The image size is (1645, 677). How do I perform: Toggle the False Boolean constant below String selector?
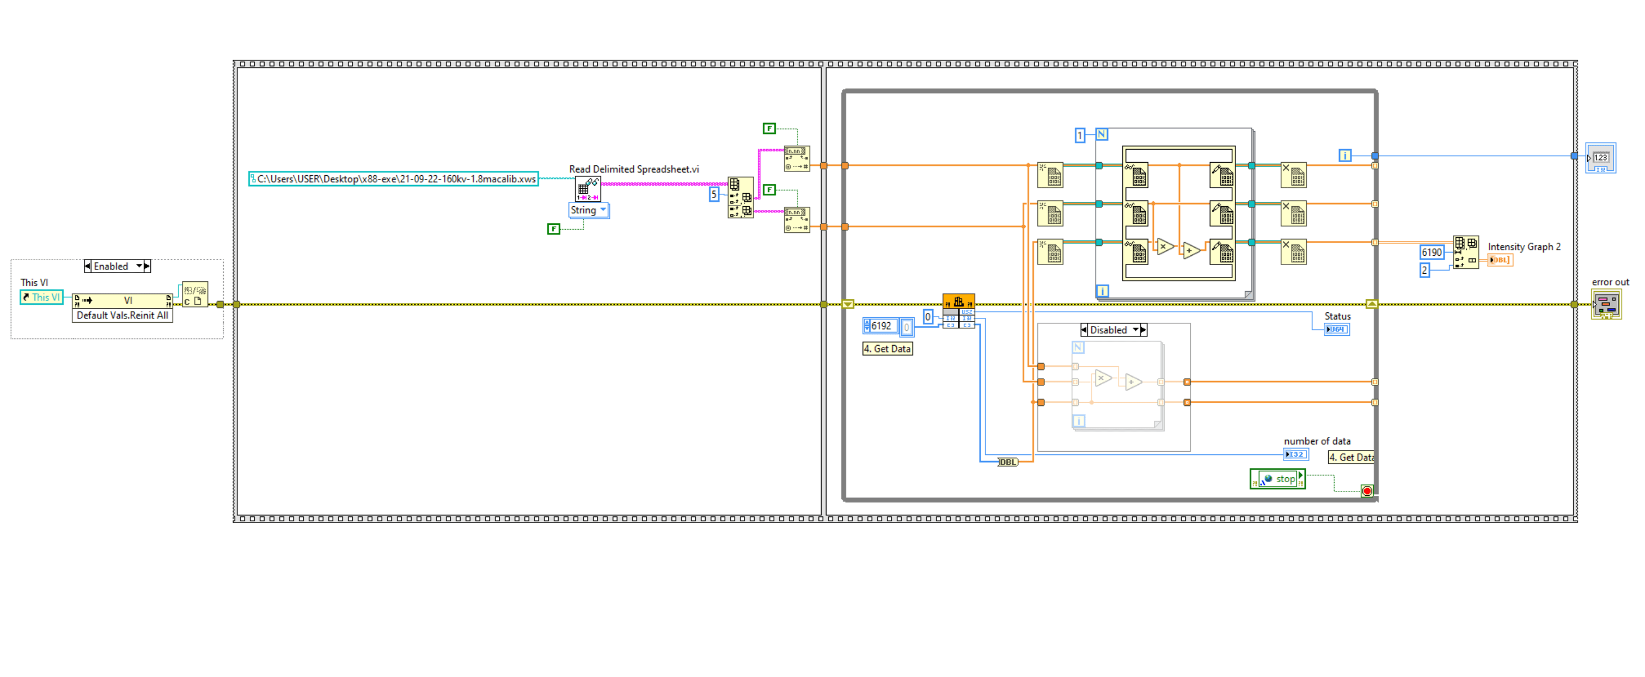pos(553,229)
